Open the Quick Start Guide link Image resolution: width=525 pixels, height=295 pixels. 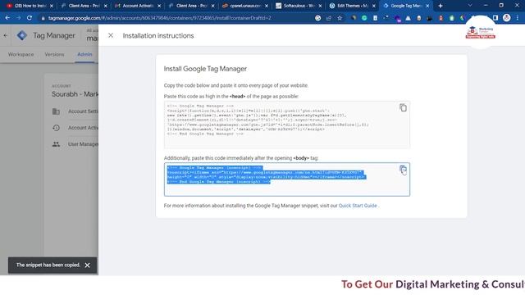358,206
